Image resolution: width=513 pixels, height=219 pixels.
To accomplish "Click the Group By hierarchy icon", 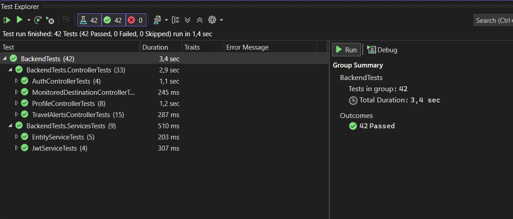I will (175, 20).
